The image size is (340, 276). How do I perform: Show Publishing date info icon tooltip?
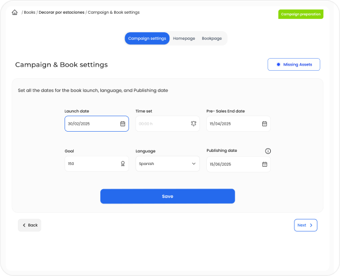tap(268, 151)
